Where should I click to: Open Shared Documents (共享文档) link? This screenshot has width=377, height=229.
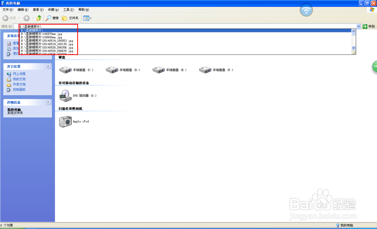click(x=19, y=85)
